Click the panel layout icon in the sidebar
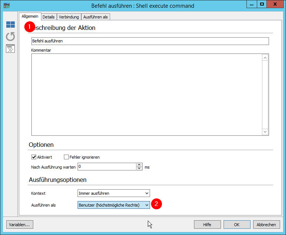This screenshot has width=286, height=235. 10,49
